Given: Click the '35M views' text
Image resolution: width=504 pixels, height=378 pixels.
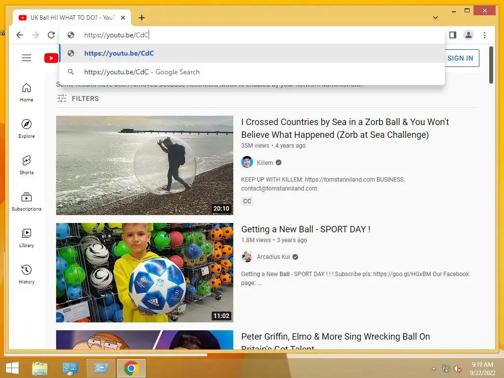Looking at the screenshot, I should [255, 146].
